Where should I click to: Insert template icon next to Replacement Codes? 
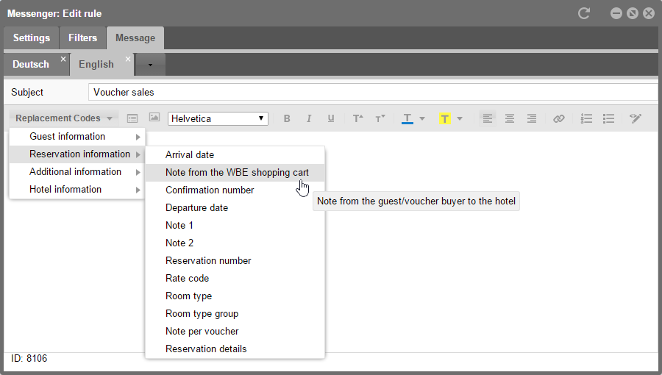point(132,118)
